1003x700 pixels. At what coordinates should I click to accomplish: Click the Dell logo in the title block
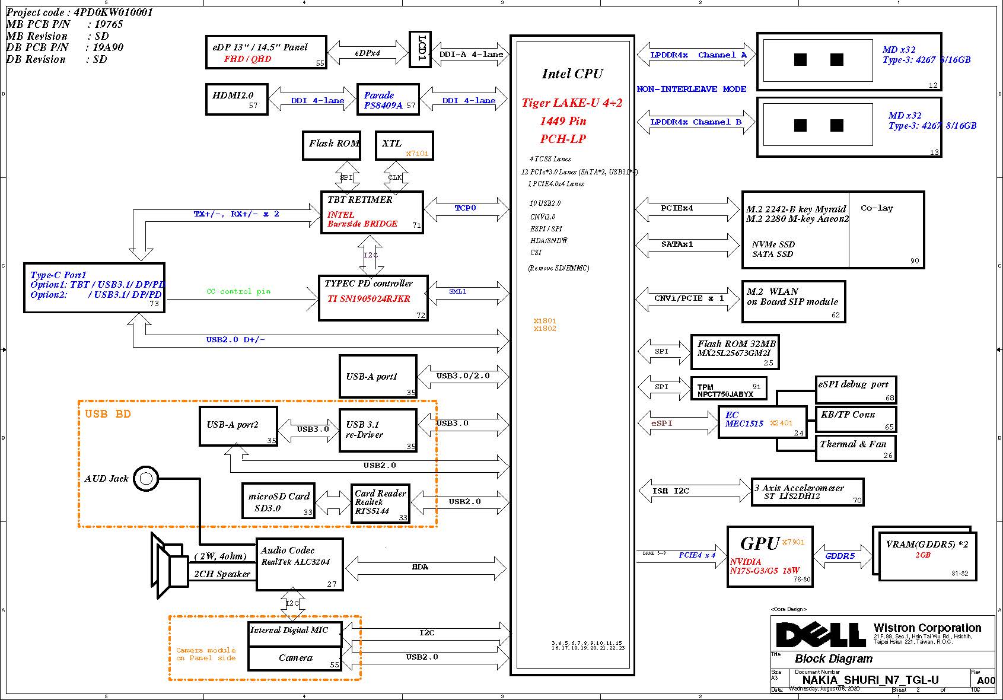pyautogui.click(x=820, y=635)
